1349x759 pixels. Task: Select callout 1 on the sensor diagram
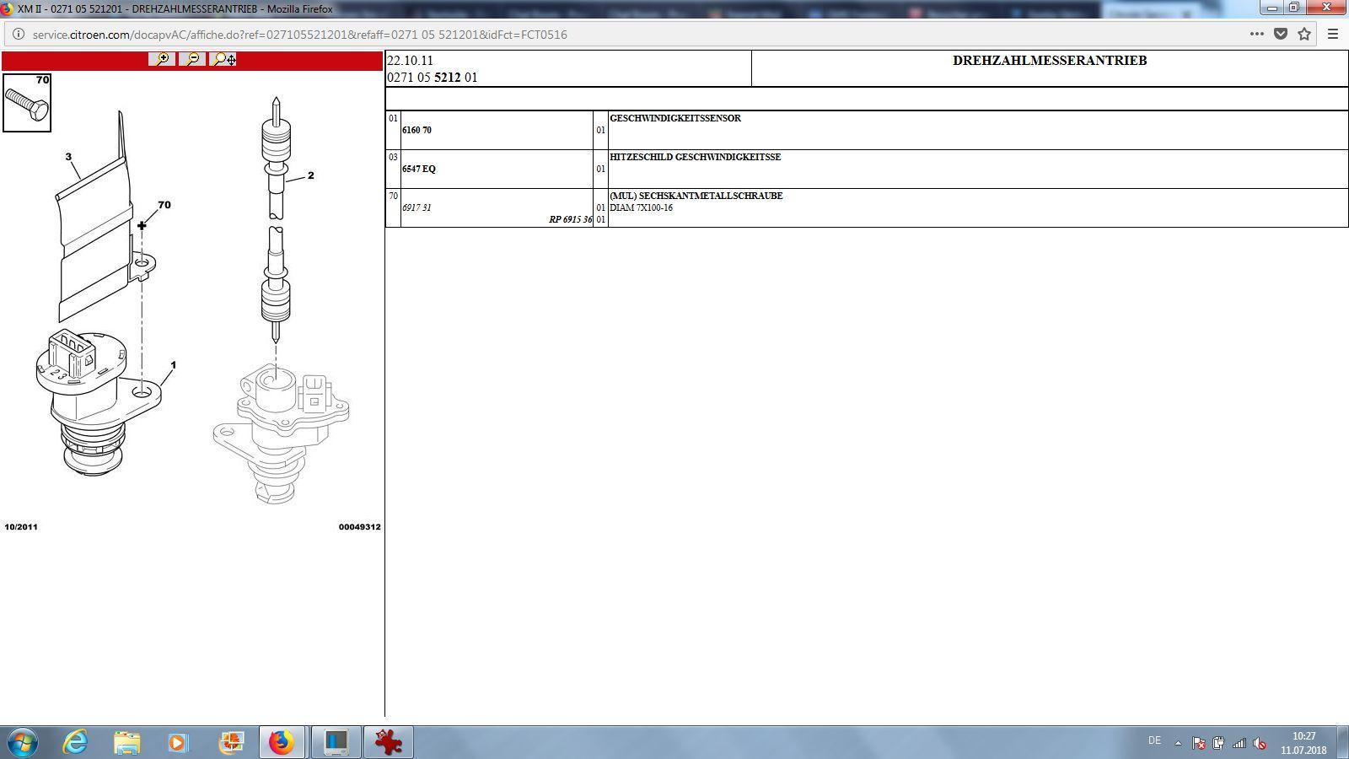pyautogui.click(x=174, y=365)
